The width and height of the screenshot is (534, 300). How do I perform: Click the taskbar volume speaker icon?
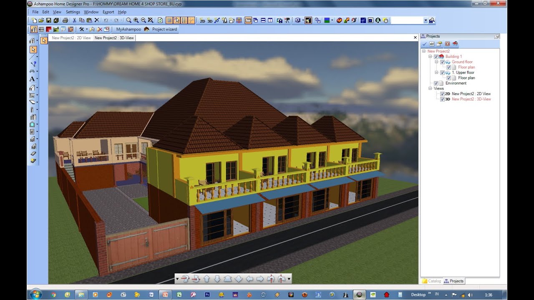pos(470,295)
